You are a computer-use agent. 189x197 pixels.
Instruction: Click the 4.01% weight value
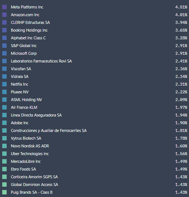pos(181,15)
